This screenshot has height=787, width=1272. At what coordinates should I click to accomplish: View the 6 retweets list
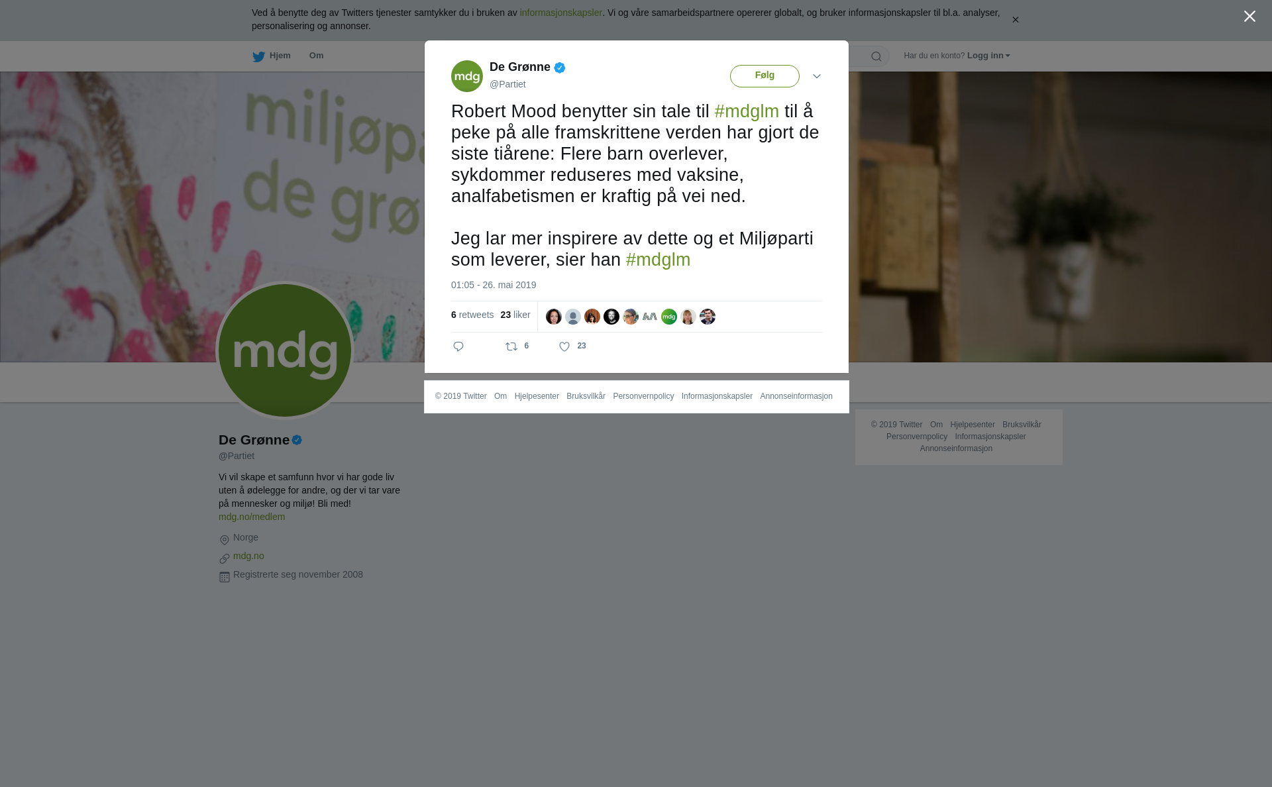[472, 315]
